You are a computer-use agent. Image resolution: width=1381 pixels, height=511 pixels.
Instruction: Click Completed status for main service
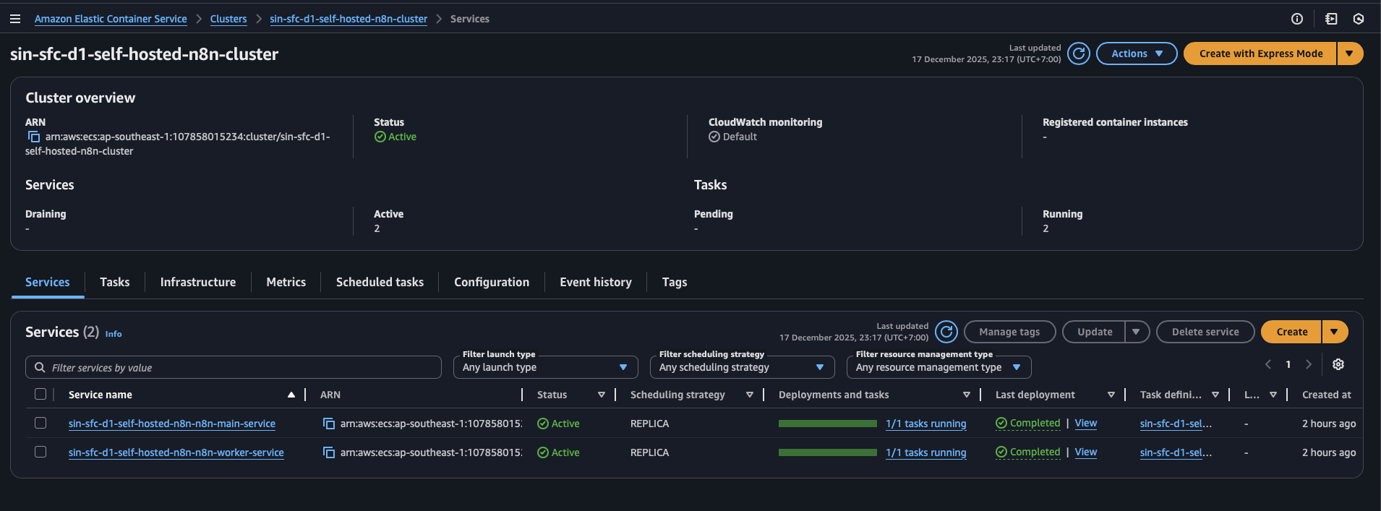point(1028,423)
